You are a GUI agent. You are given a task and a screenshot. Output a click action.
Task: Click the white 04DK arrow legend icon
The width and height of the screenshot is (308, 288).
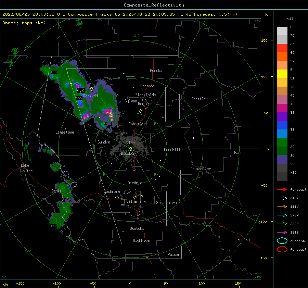click(282, 198)
